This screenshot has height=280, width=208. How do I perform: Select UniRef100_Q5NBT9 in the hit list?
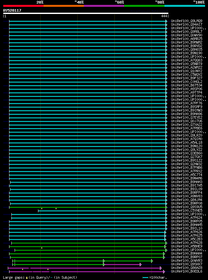click(x=187, y=64)
